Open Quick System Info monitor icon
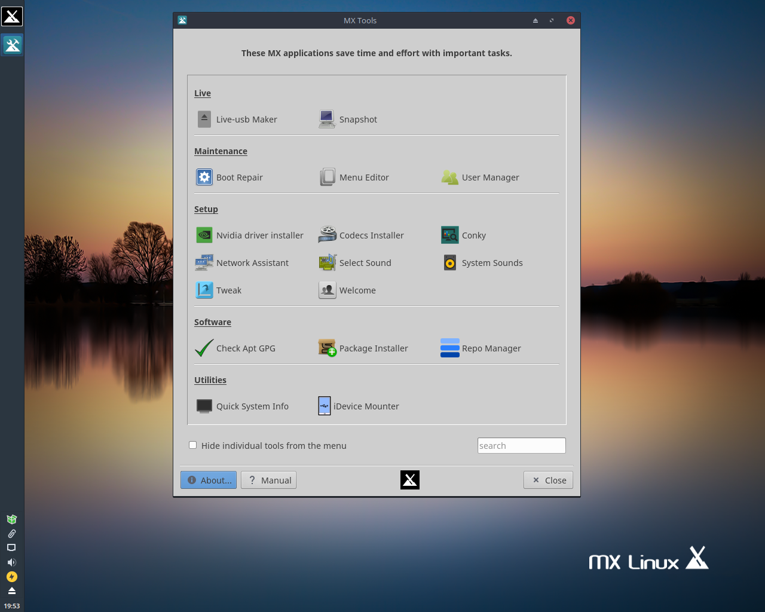The image size is (765, 612). tap(204, 406)
